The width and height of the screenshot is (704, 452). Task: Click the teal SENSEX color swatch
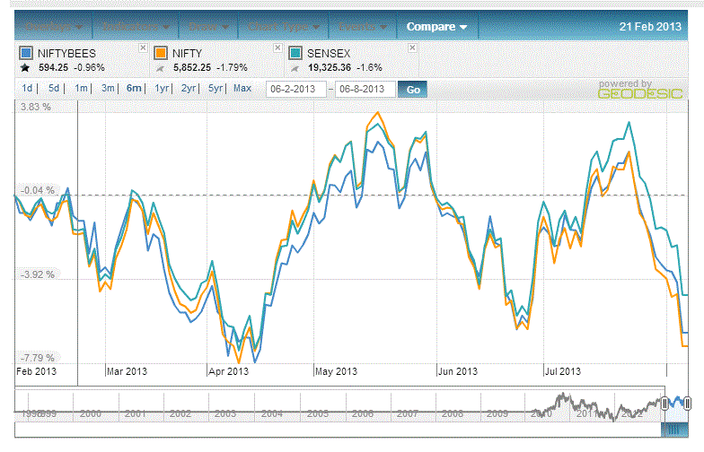pyautogui.click(x=295, y=53)
